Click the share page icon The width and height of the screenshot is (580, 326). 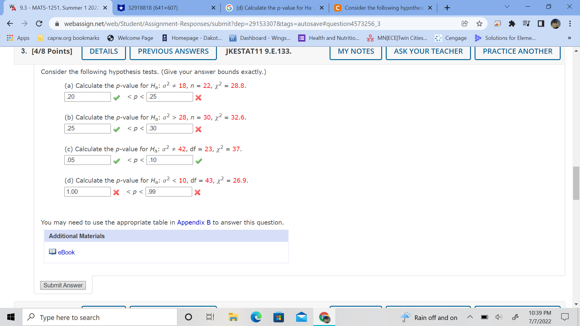click(465, 24)
